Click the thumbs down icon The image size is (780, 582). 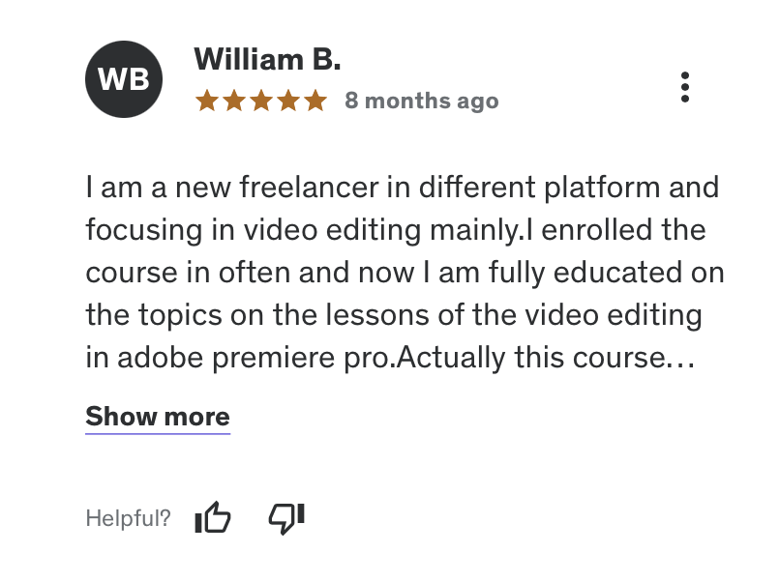[x=285, y=518]
